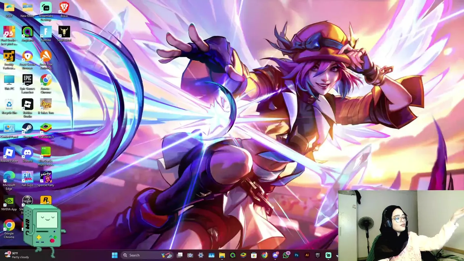464x261 pixels.
Task: Launch Photoshop from the taskbar
Action: pyautogui.click(x=297, y=255)
